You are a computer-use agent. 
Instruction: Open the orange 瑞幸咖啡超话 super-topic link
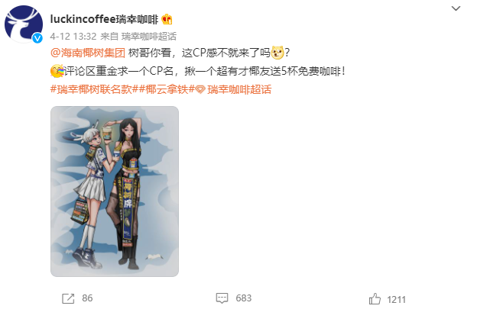(239, 89)
